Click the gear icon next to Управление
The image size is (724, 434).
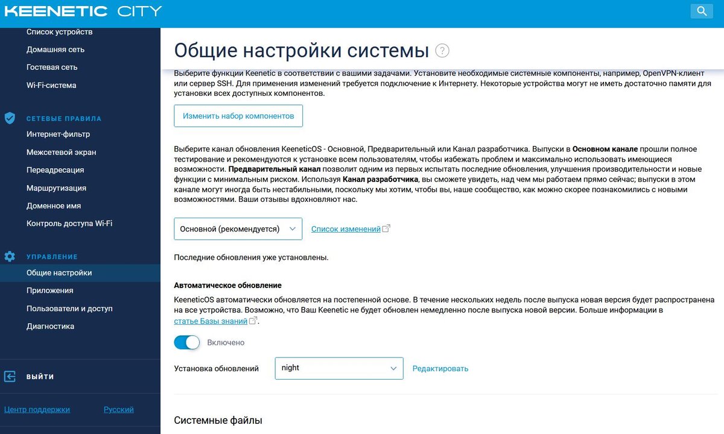pyautogui.click(x=10, y=256)
